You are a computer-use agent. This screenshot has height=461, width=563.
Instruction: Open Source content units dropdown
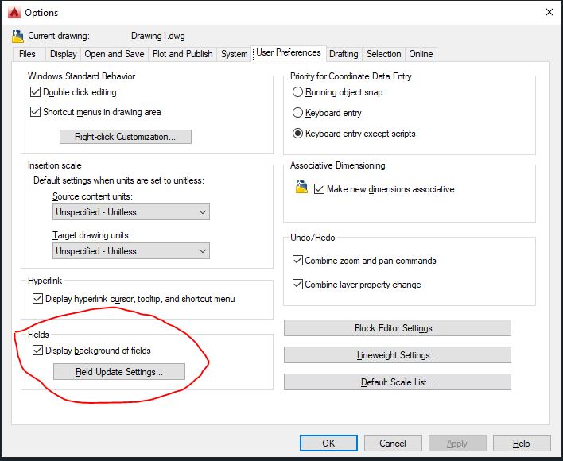[x=131, y=212]
